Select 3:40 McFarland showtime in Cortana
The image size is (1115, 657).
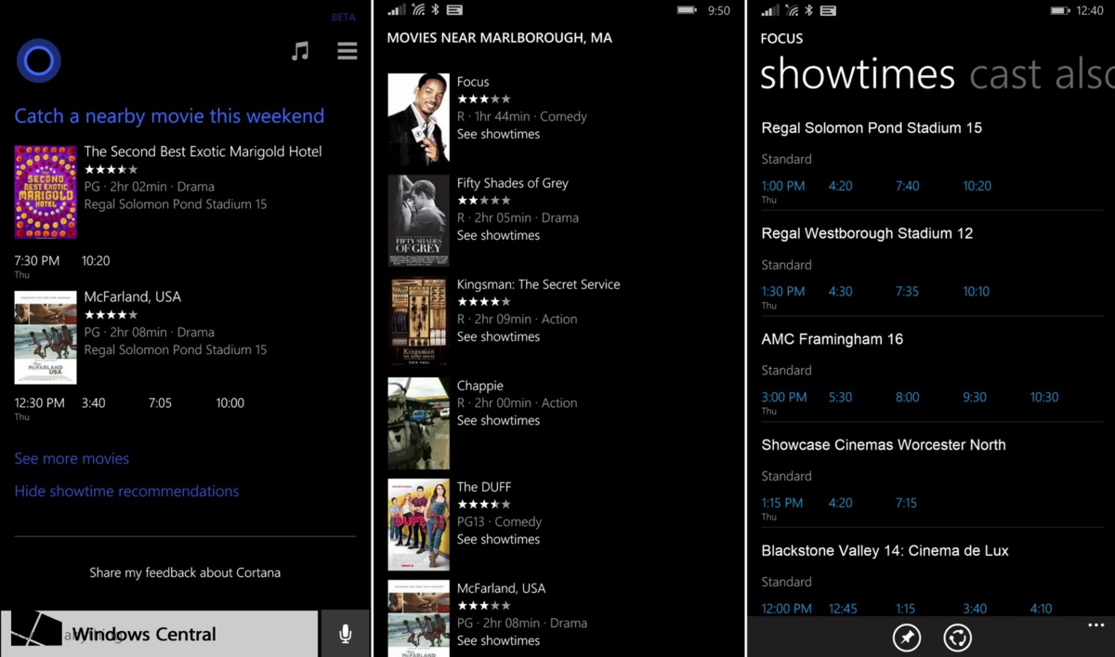point(93,403)
